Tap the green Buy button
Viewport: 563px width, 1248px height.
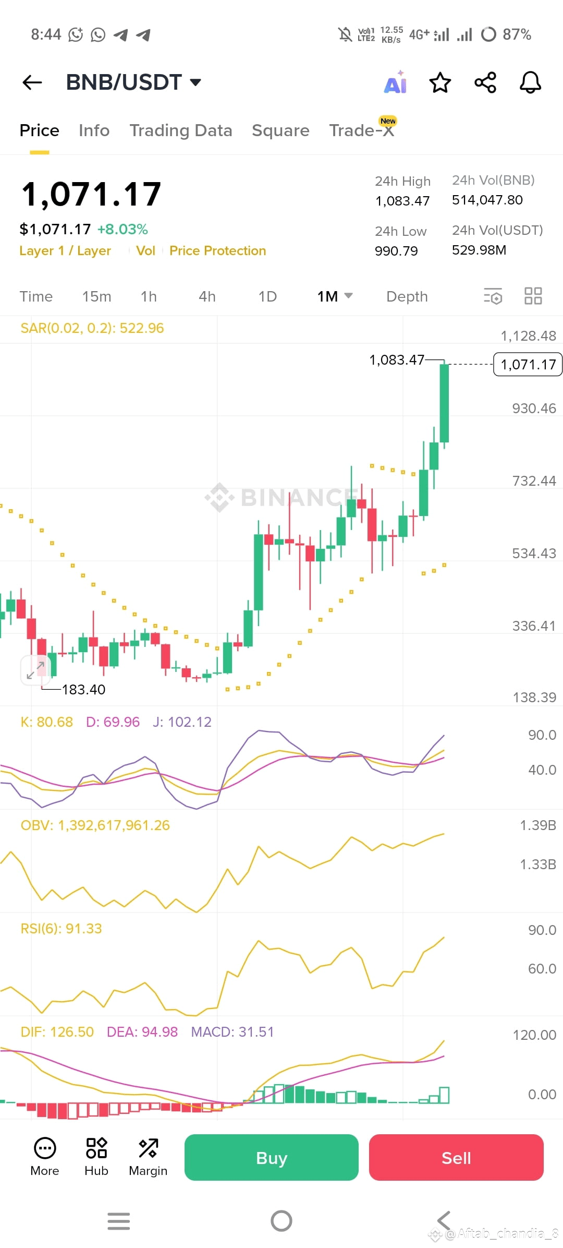(x=272, y=1157)
